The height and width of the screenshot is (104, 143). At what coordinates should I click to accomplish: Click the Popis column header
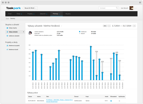point(87,97)
